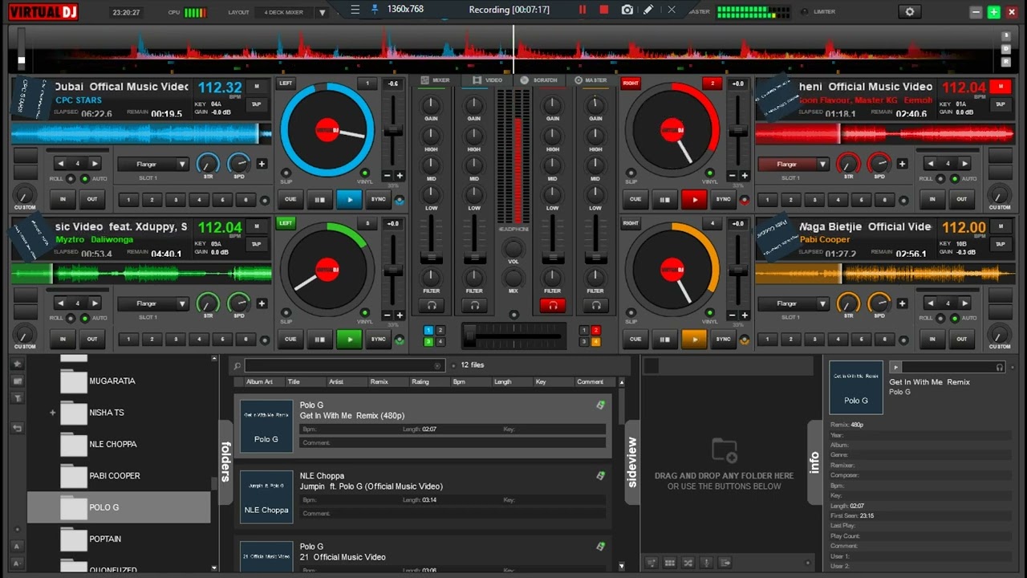The image size is (1027, 578).
Task: Click the filter funnel icon in browser sidebar
Action: [x=18, y=397]
